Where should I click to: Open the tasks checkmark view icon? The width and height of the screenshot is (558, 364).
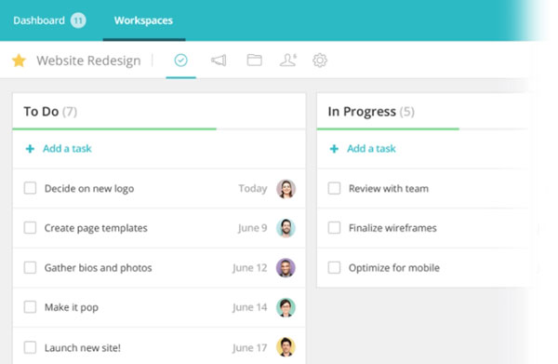[x=180, y=61]
